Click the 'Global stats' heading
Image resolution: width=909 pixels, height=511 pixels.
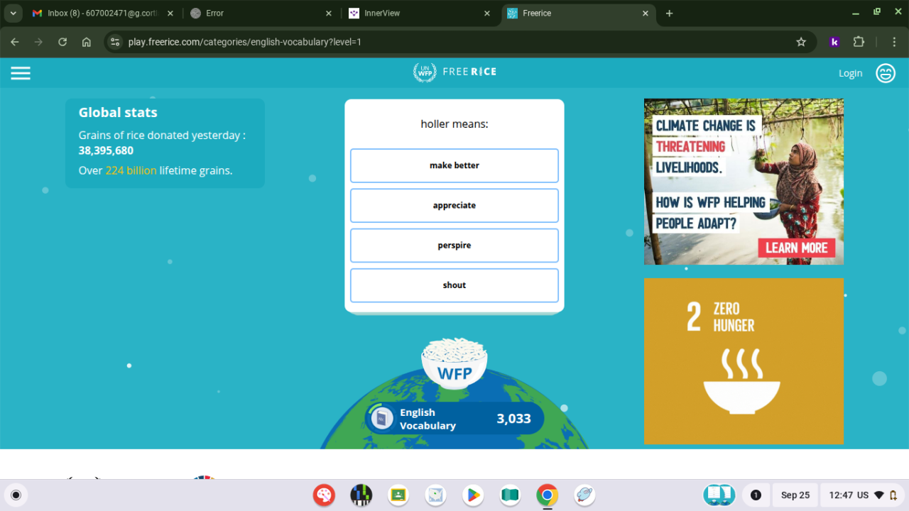[x=118, y=112]
